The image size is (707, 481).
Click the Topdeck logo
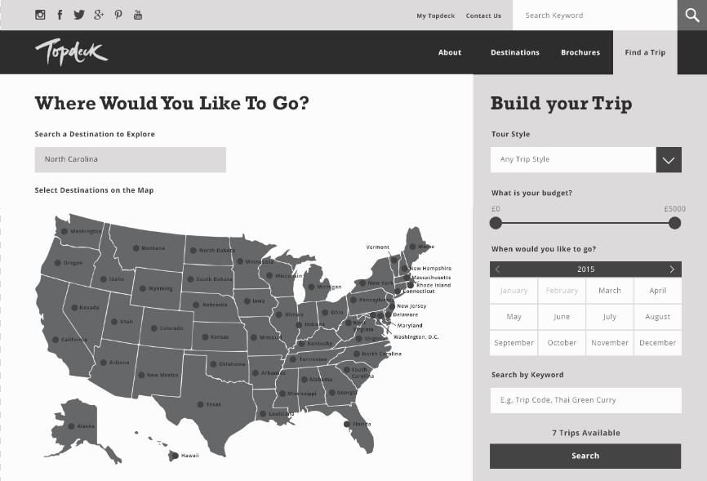tap(71, 52)
